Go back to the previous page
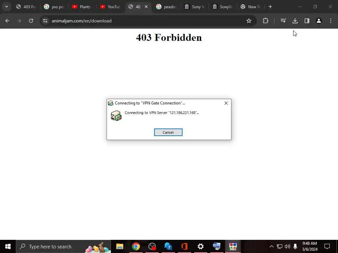 coord(7,21)
